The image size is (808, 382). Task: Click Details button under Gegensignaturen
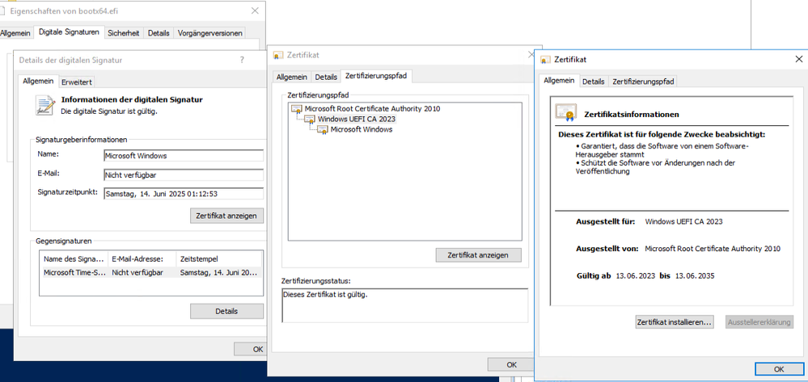[x=226, y=311]
